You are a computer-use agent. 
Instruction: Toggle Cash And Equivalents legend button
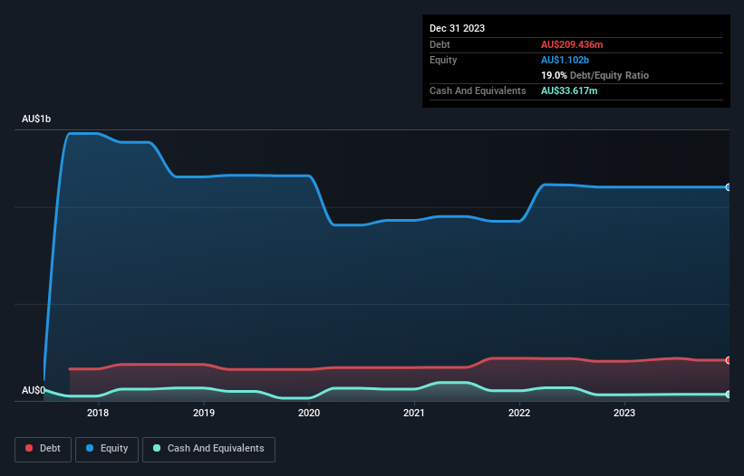pos(208,449)
